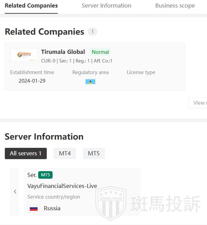
Task: Select the VayuFinancialServices-Live server name
Action: (x=62, y=186)
